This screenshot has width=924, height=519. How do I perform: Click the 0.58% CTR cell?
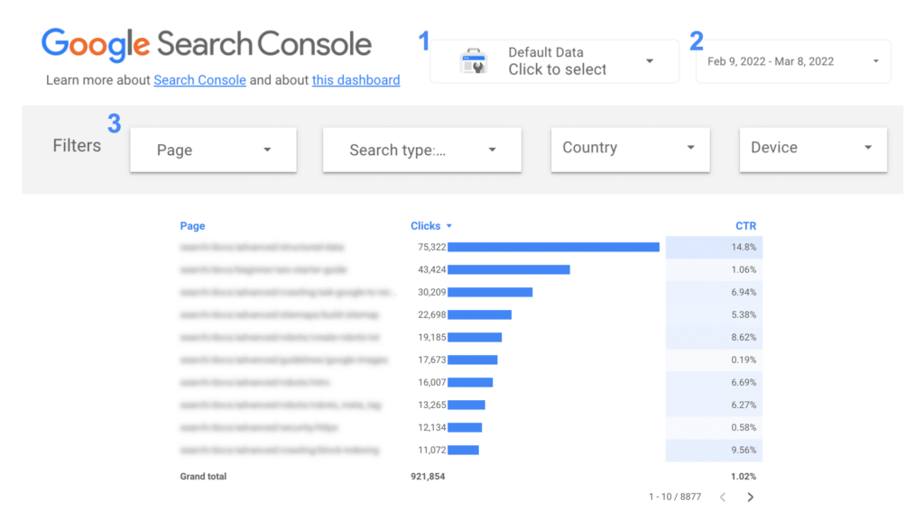715,427
